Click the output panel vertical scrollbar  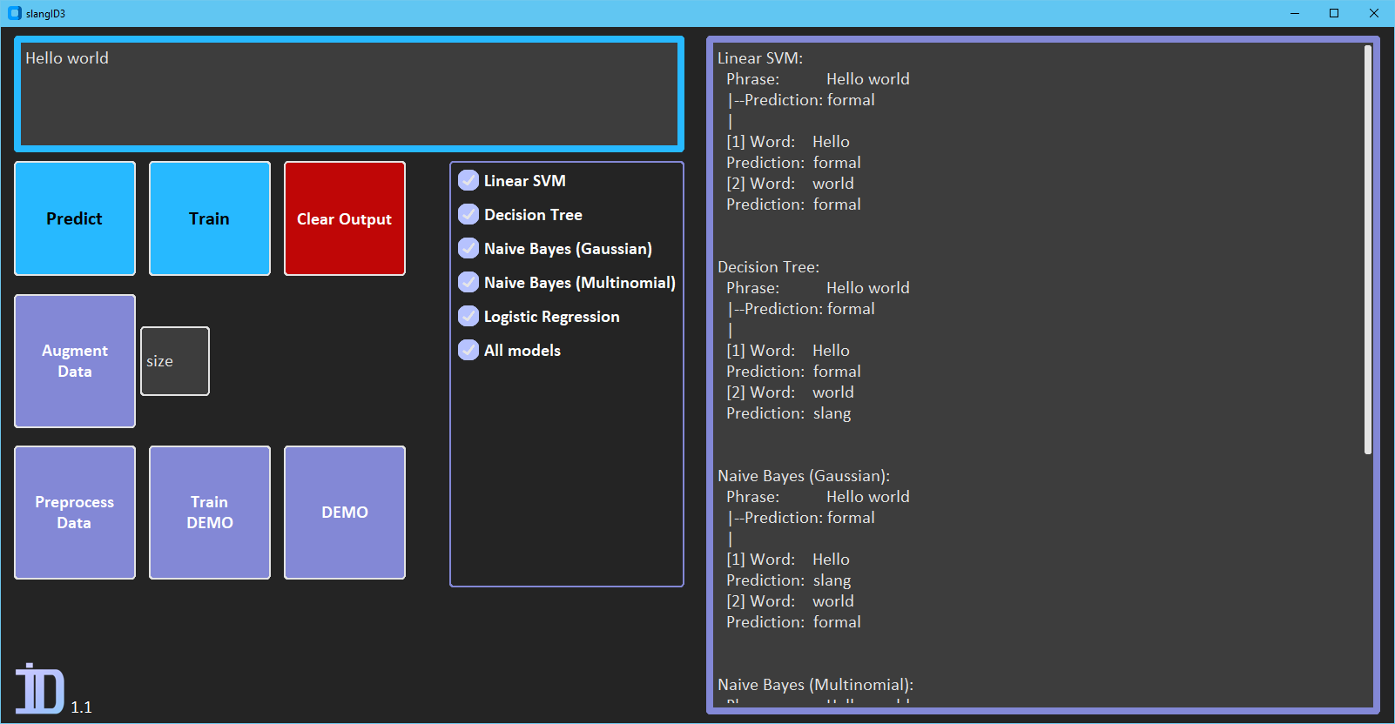pos(1368,250)
